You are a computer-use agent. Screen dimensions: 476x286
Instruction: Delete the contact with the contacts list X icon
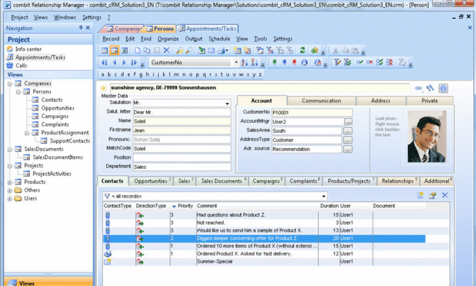point(445,195)
